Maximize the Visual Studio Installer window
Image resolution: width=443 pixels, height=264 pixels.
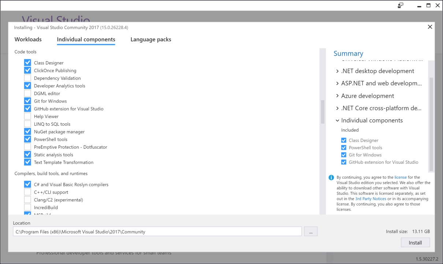(428, 5)
